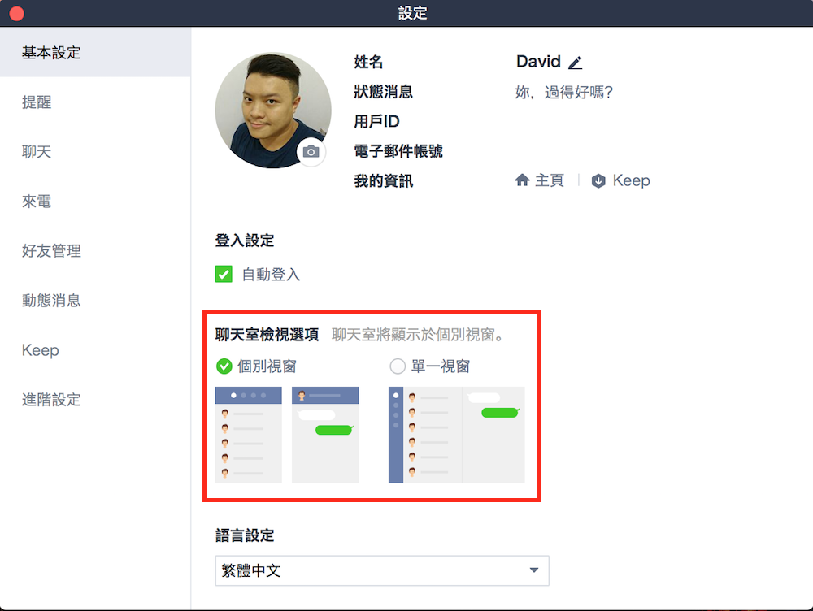Go to the 動態消息 settings section
This screenshot has width=813, height=611.
point(95,301)
